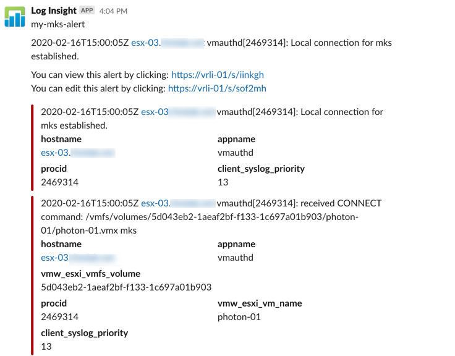455x356 pixels.
Task: Open the edit alert link vrli-01/s/sof2mh
Action: tap(217, 88)
